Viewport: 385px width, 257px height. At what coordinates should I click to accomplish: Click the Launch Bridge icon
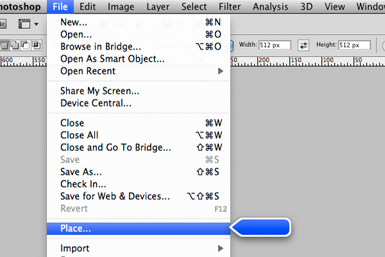3,24
